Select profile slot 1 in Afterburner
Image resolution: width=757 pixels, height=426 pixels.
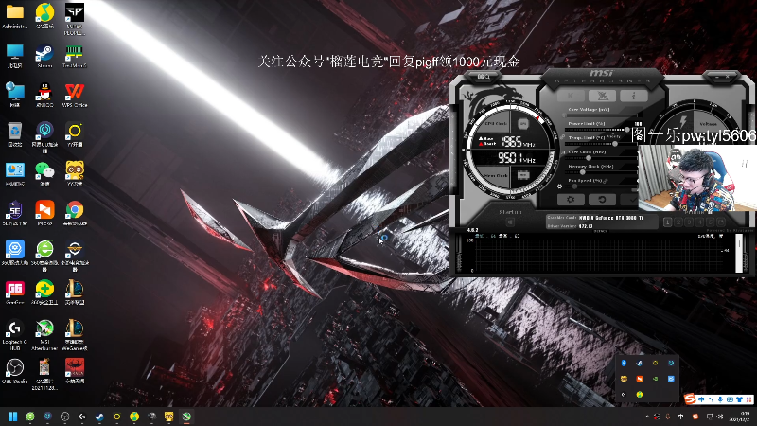click(668, 222)
